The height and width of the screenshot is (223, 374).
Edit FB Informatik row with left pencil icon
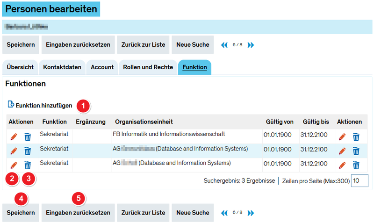(14, 137)
